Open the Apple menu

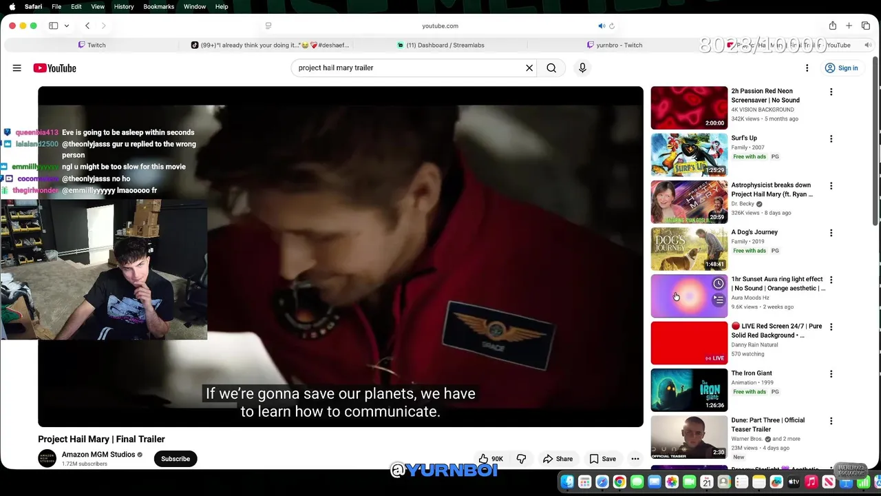tap(11, 6)
